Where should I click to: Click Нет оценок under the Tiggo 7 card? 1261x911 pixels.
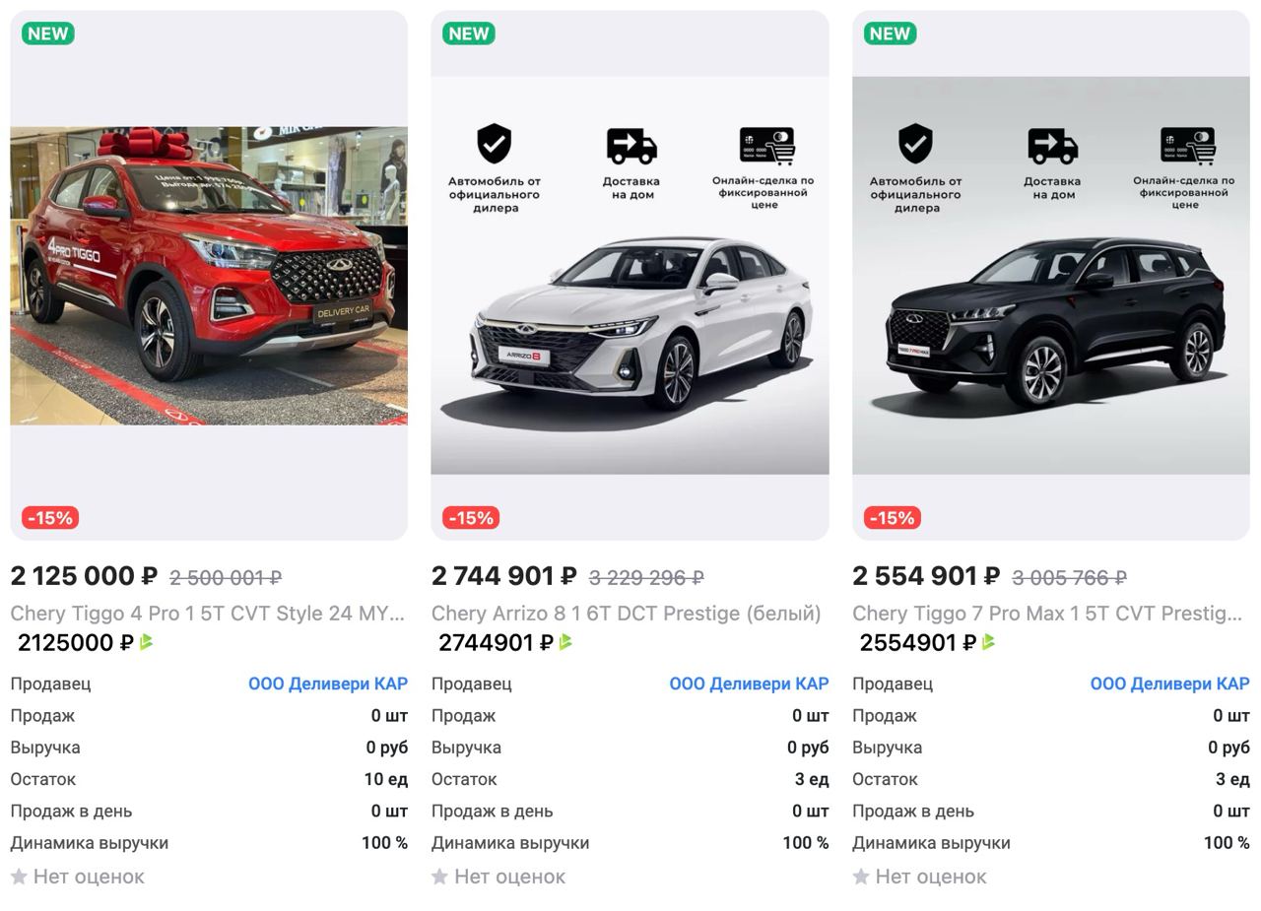[931, 877]
